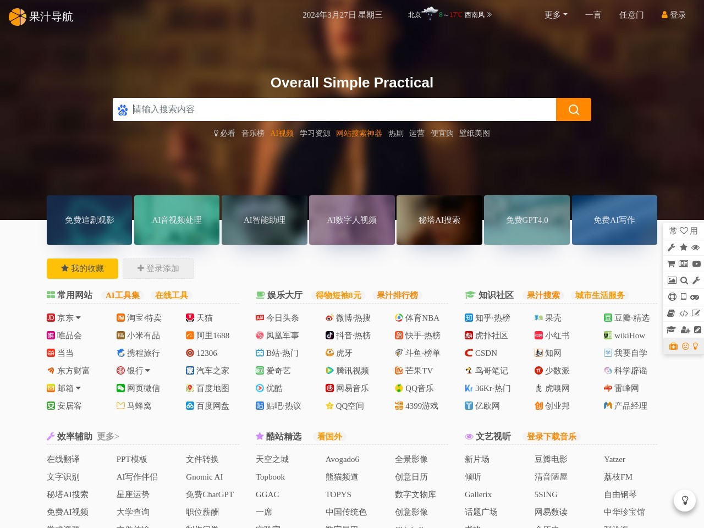Select AI视频 in the navigation menu
This screenshot has width=704, height=528.
click(282, 133)
